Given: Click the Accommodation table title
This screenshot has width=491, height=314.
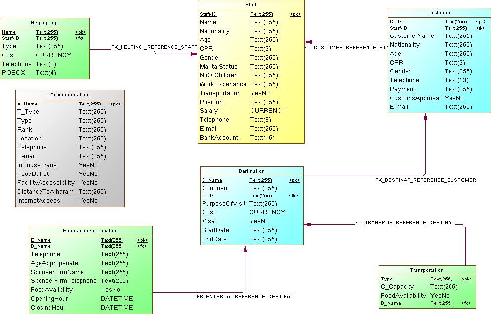Looking at the screenshot, I should pyautogui.click(x=69, y=95).
